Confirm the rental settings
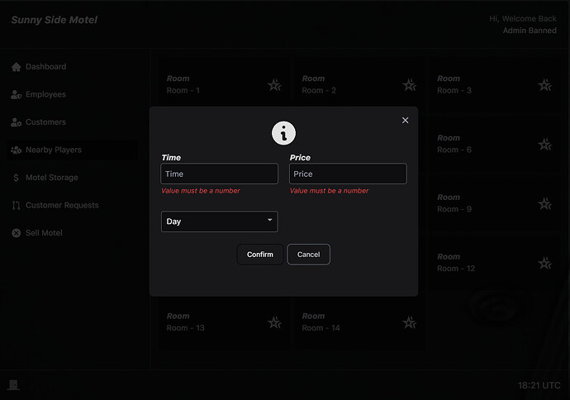Viewport: 570px width, 400px height. (260, 255)
